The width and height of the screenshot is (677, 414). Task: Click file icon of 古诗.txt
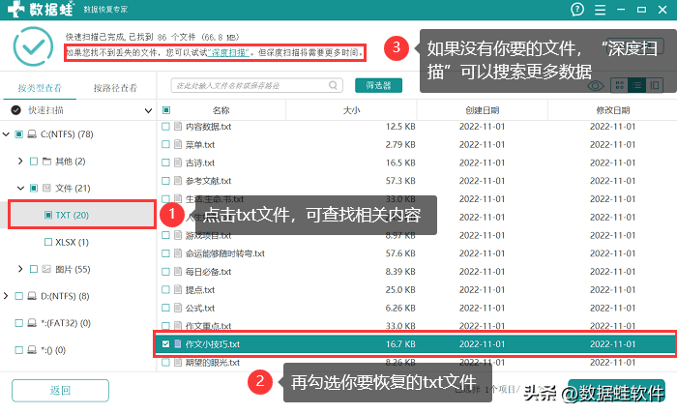[x=177, y=163]
